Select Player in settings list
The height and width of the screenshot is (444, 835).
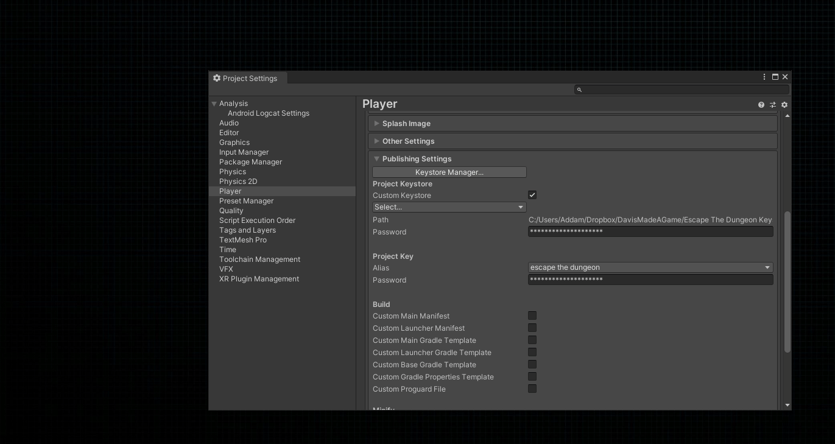pyautogui.click(x=282, y=191)
